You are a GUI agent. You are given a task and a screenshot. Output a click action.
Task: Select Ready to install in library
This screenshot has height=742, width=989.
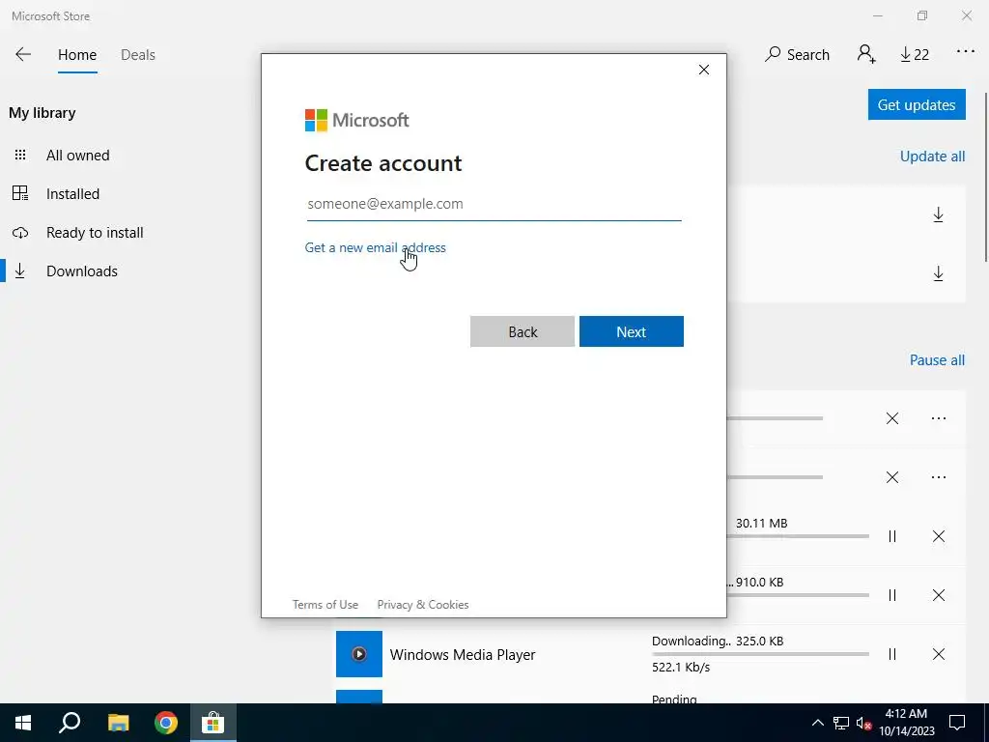[95, 232]
